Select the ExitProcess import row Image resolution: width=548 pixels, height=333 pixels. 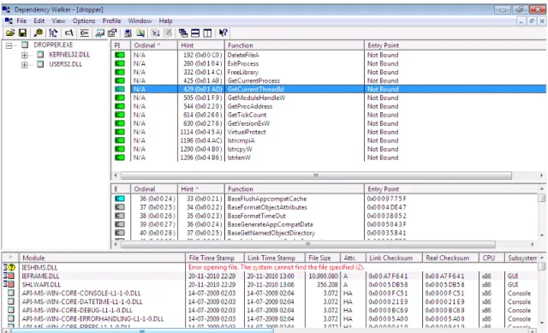(329, 63)
